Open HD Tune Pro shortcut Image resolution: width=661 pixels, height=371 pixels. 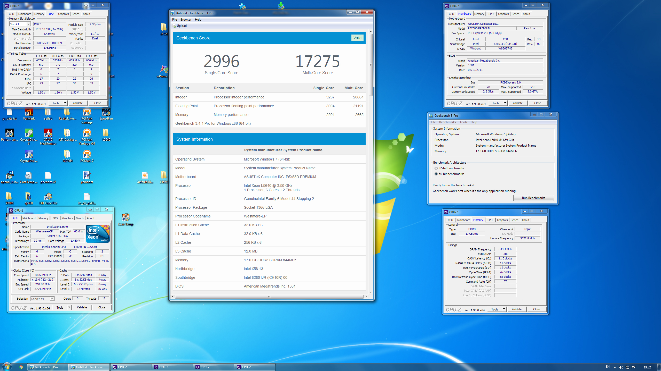point(48,199)
